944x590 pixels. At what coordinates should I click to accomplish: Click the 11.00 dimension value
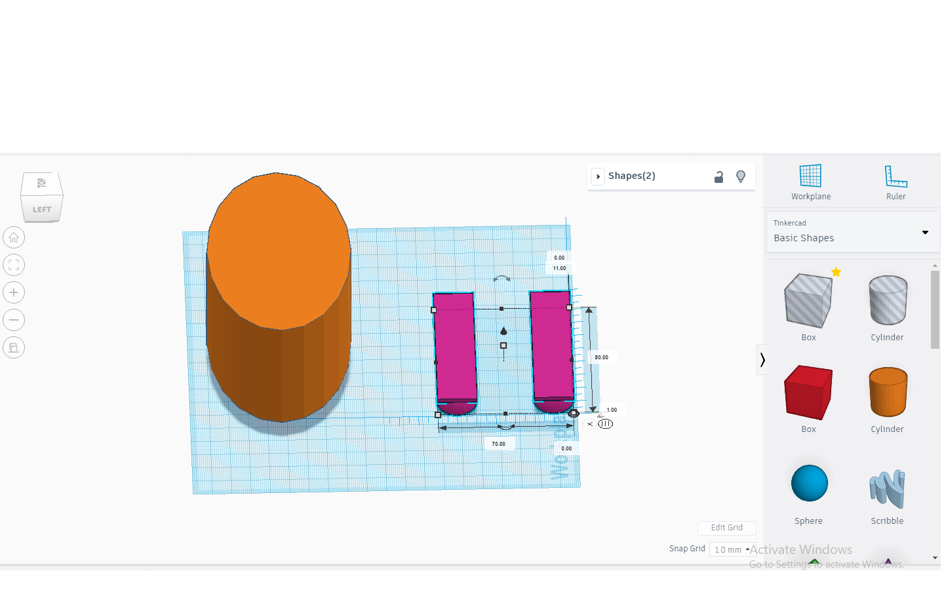click(559, 268)
